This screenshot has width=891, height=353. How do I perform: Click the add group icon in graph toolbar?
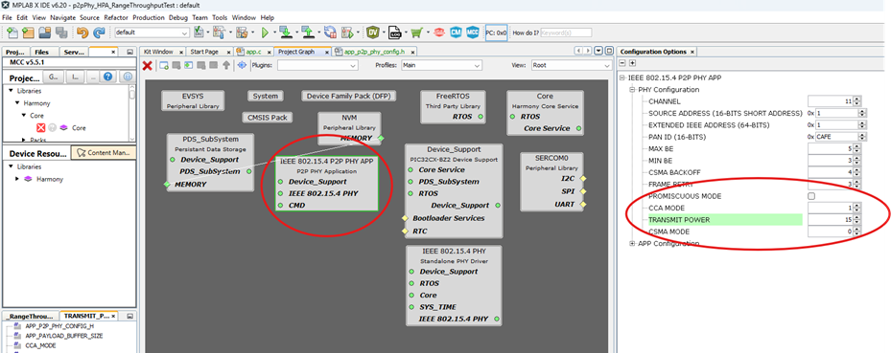(x=164, y=65)
